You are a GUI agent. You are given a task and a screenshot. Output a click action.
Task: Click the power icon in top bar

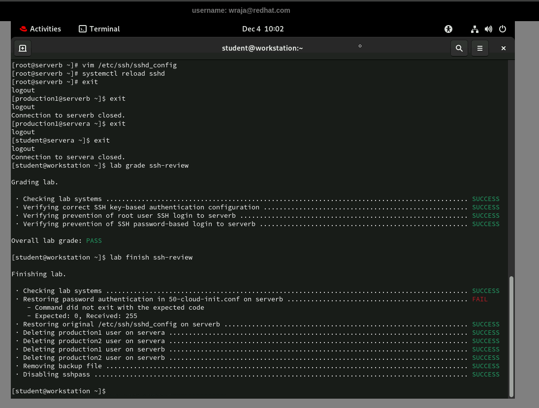pyautogui.click(x=503, y=29)
